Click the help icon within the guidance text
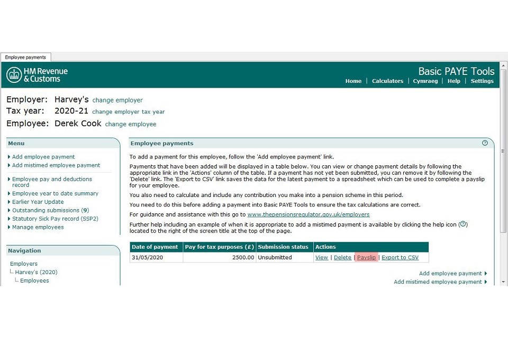The height and width of the screenshot is (338, 508). [463, 224]
